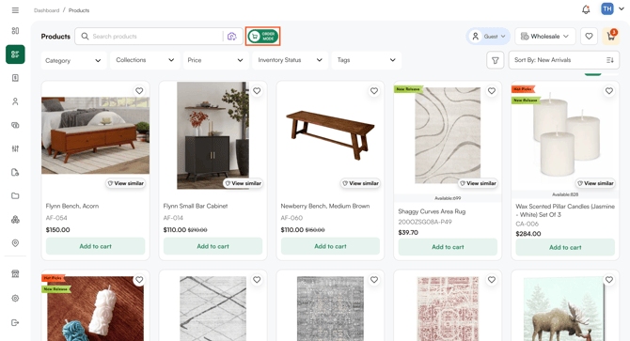The image size is (630, 341).
Task: Expand the Inventory Status filter dropdown
Action: 291,60
